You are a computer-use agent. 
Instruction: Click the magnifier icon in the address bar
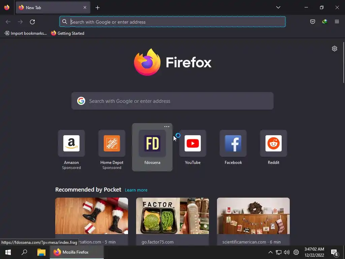64,22
